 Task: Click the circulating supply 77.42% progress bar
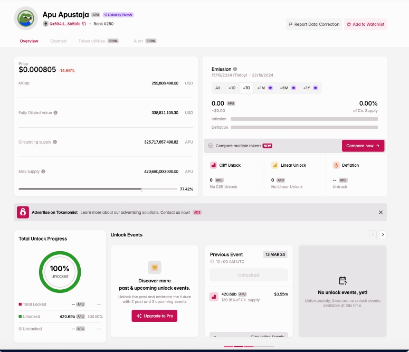[x=98, y=189]
